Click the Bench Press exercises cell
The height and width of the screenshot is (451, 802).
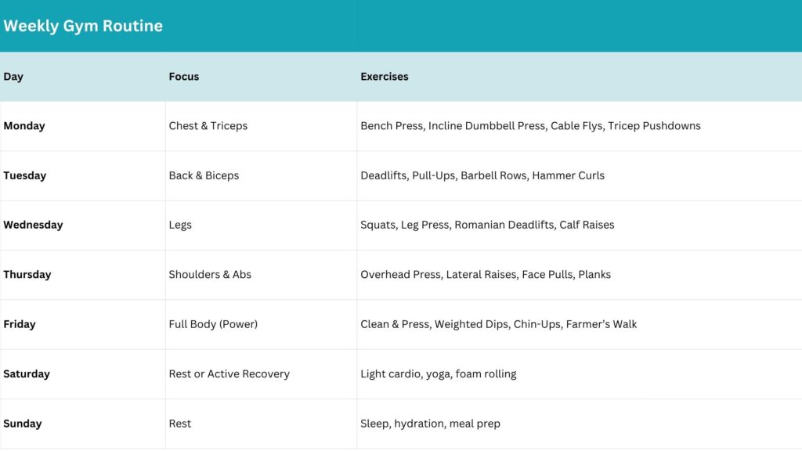[530, 126]
